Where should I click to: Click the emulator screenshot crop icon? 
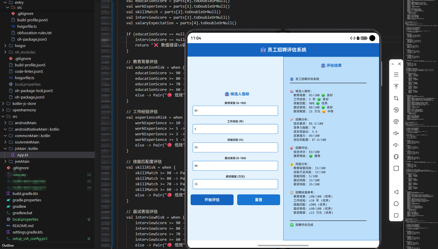(x=396, y=98)
